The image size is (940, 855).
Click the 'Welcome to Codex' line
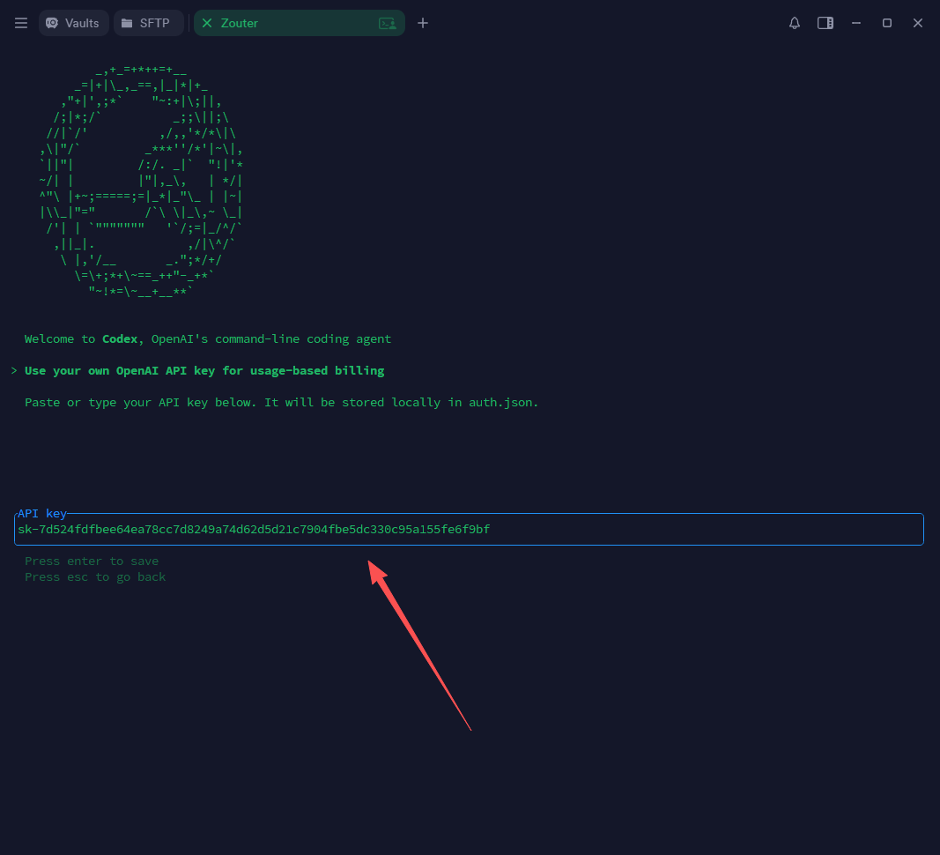click(207, 339)
